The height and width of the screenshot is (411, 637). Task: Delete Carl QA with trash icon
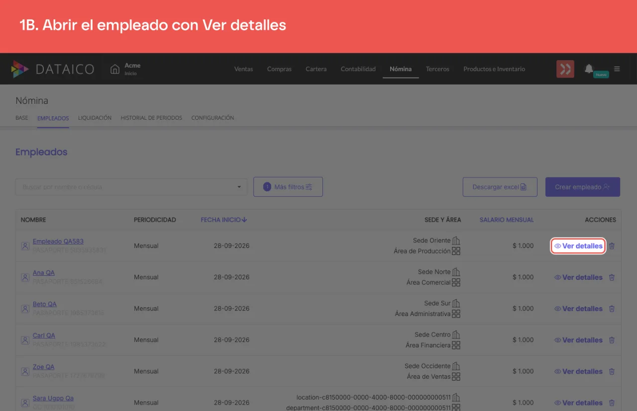[612, 340]
